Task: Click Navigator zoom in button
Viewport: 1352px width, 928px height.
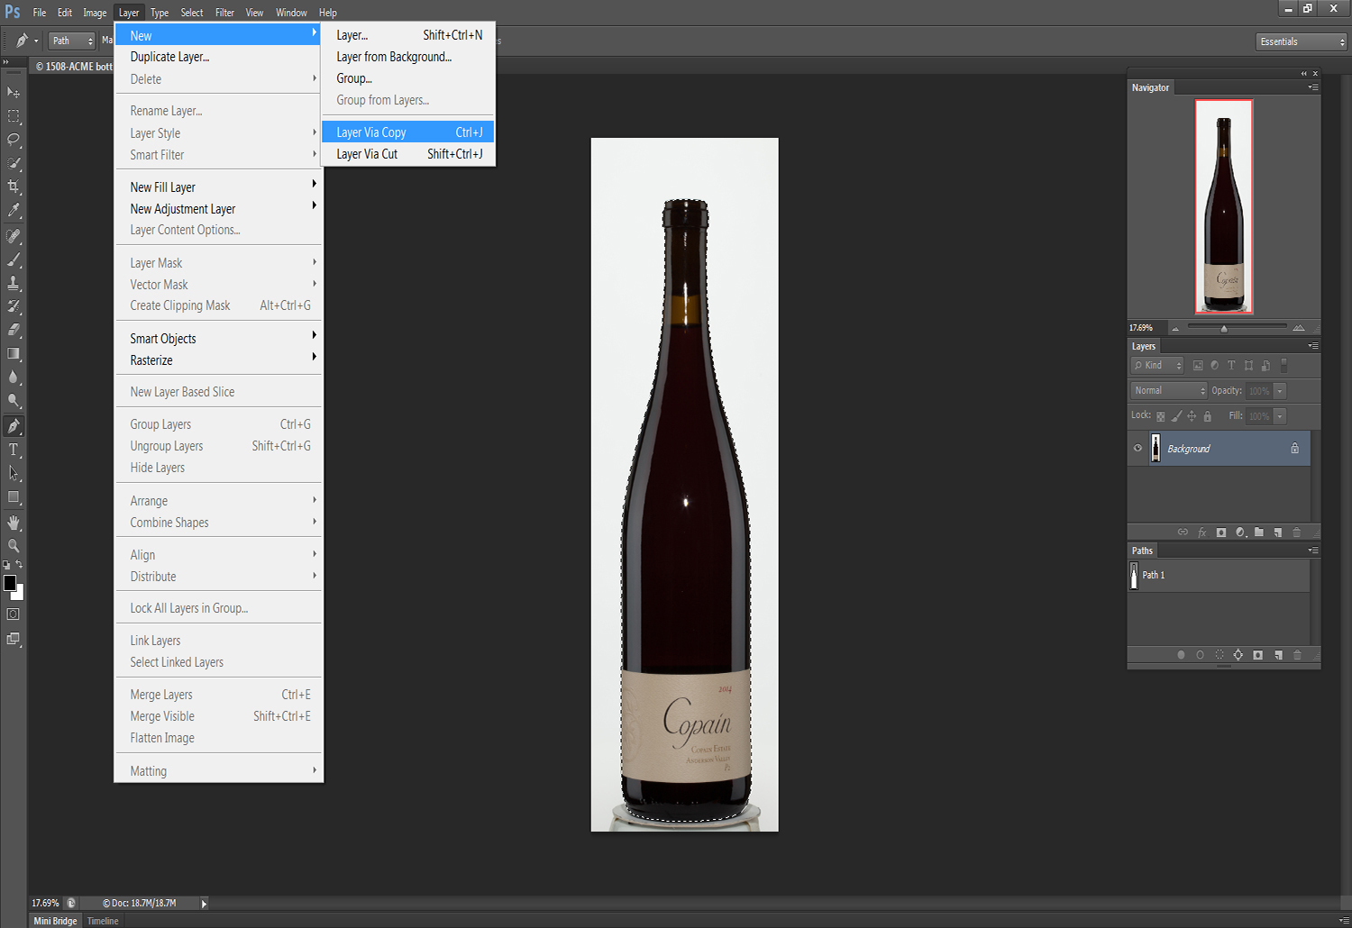Action: [x=1299, y=328]
